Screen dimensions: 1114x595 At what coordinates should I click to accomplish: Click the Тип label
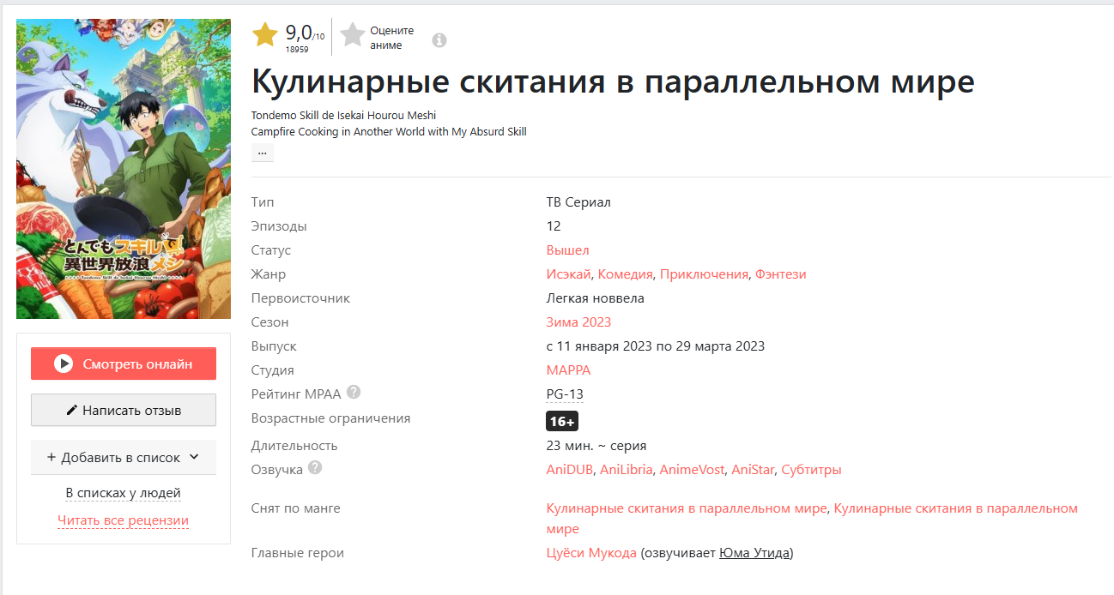[263, 202]
